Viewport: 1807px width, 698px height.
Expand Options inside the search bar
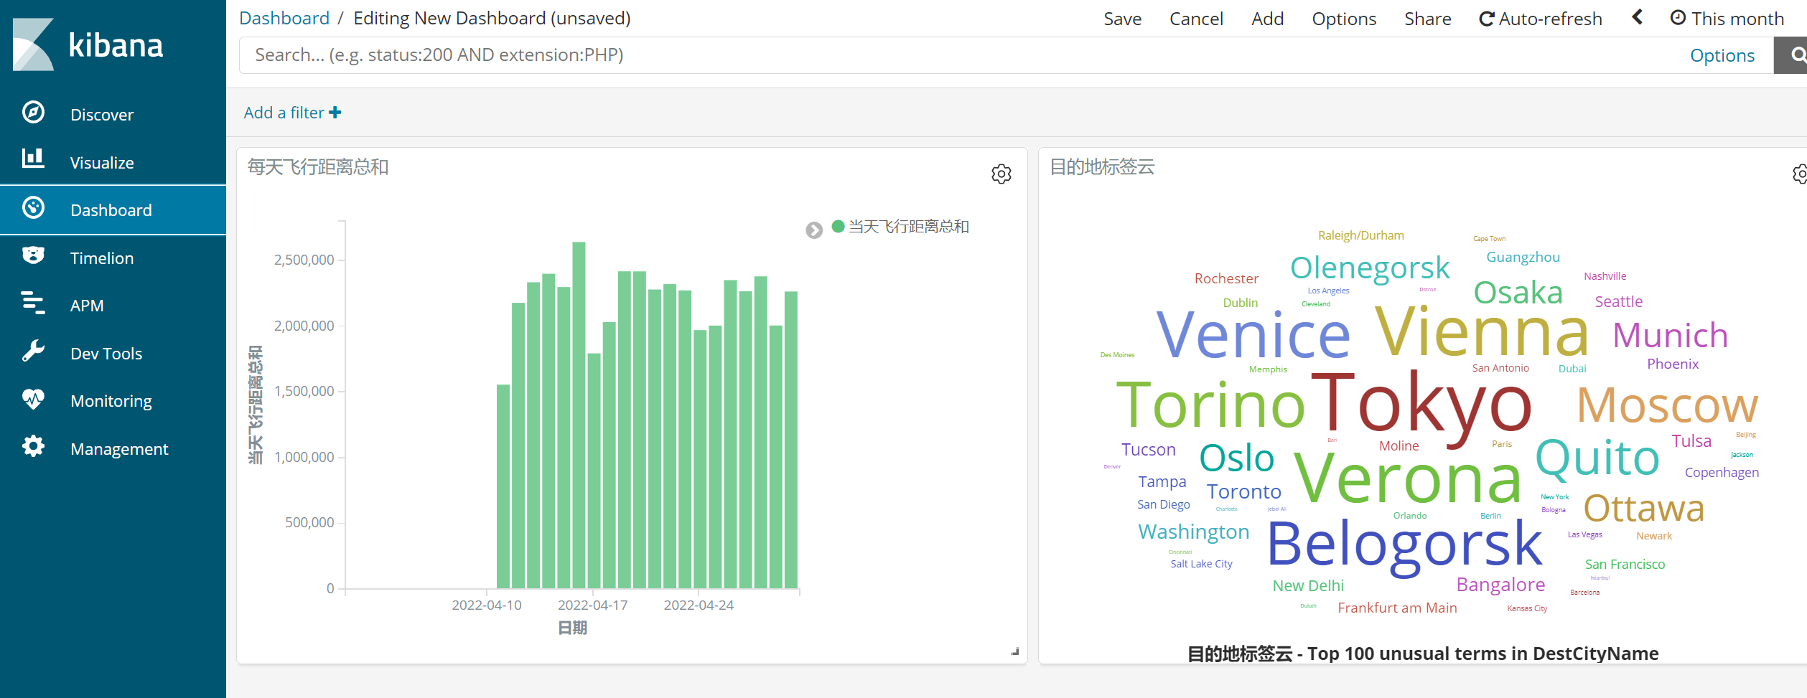[x=1722, y=56]
